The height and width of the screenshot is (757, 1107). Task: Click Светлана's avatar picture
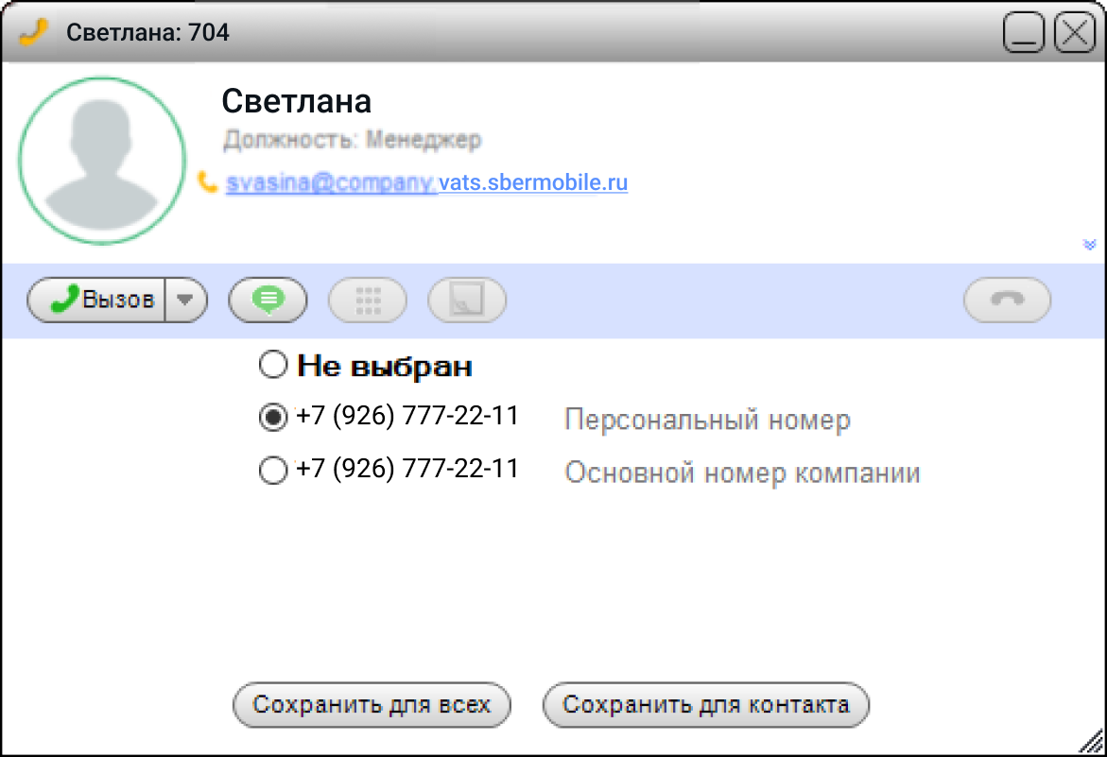(x=102, y=161)
